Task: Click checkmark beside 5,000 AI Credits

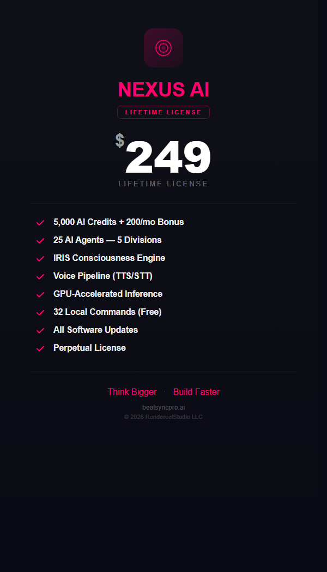Action: coord(40,222)
